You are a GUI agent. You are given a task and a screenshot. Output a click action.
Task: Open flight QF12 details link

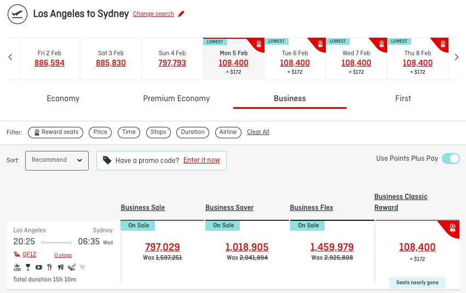point(30,254)
